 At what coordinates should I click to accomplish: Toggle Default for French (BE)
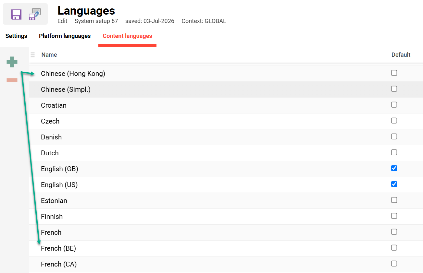pyautogui.click(x=394, y=248)
